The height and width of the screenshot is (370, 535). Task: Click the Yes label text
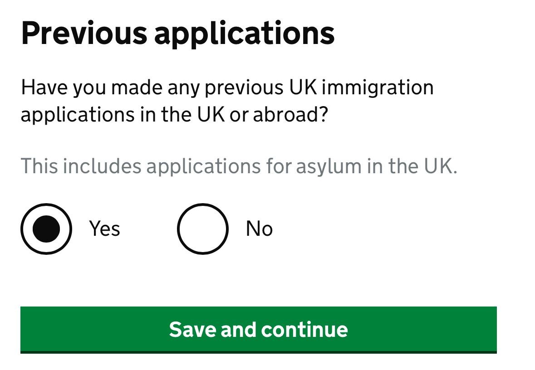point(105,229)
